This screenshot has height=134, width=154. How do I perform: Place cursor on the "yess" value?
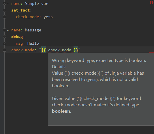tap(48, 17)
